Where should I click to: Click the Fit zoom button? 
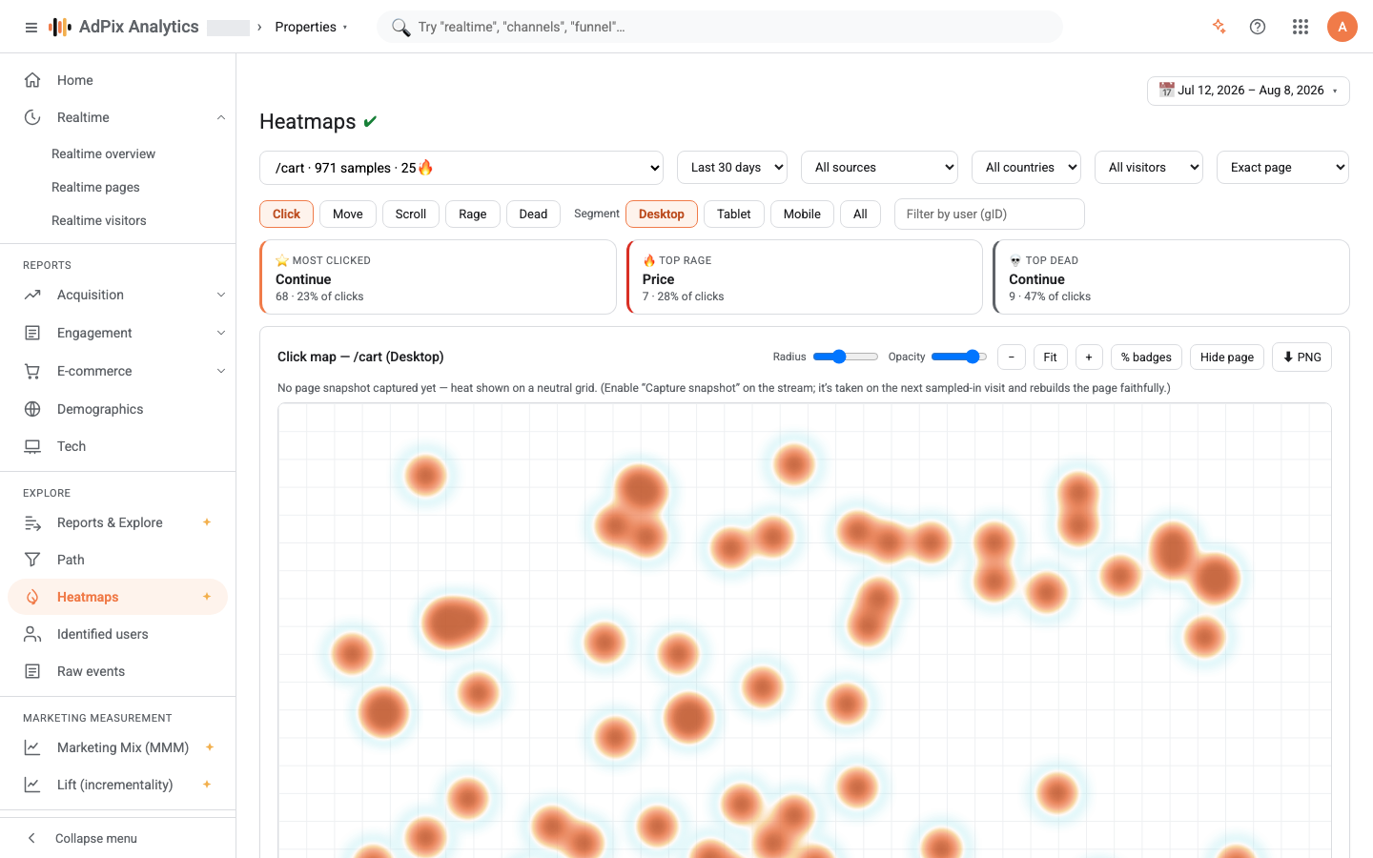click(x=1050, y=357)
